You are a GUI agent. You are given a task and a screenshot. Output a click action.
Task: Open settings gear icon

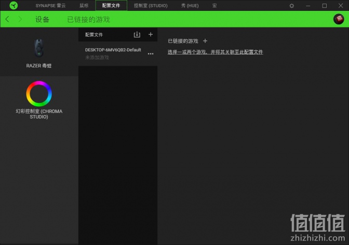(291, 6)
